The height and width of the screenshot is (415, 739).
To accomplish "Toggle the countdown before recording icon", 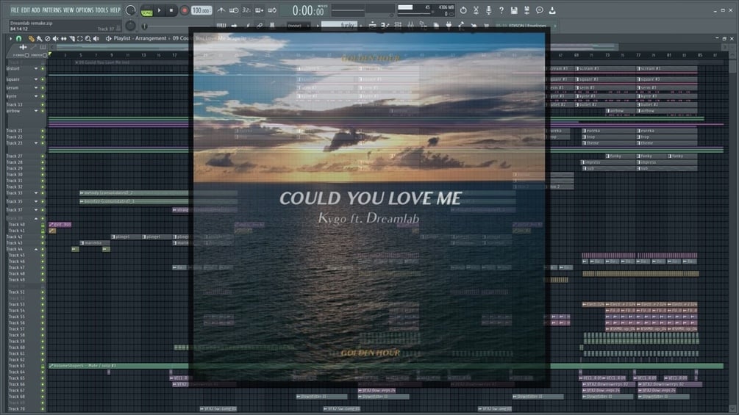I will 246,10.
